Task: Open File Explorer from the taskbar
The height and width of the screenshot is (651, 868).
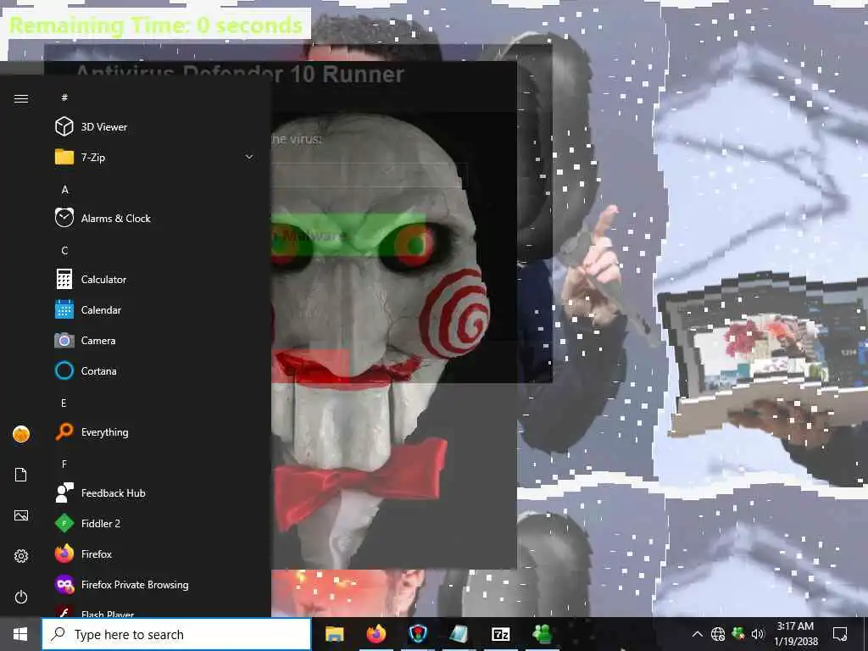Action: 334,634
